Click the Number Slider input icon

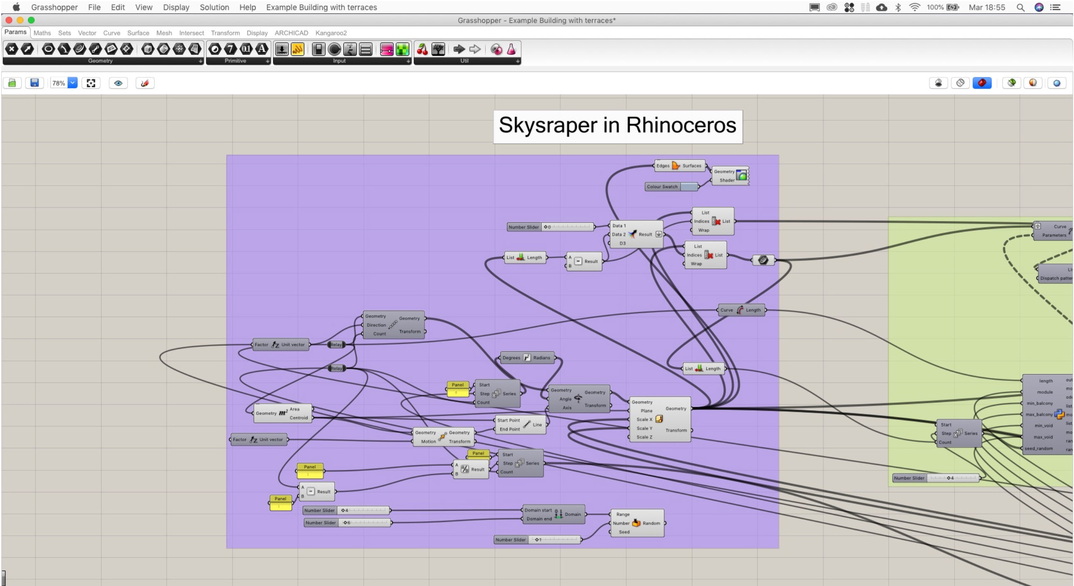coord(281,49)
